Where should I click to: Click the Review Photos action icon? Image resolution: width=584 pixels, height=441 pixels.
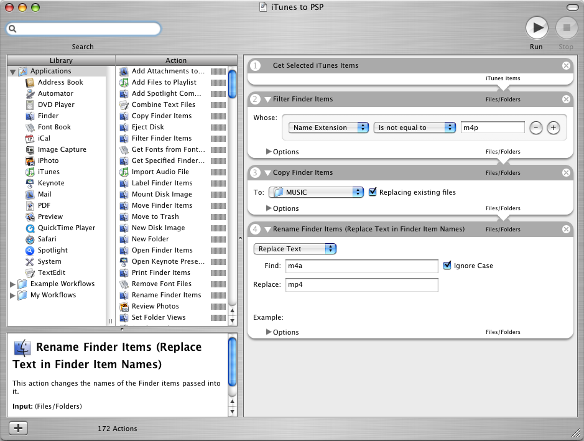[124, 306]
